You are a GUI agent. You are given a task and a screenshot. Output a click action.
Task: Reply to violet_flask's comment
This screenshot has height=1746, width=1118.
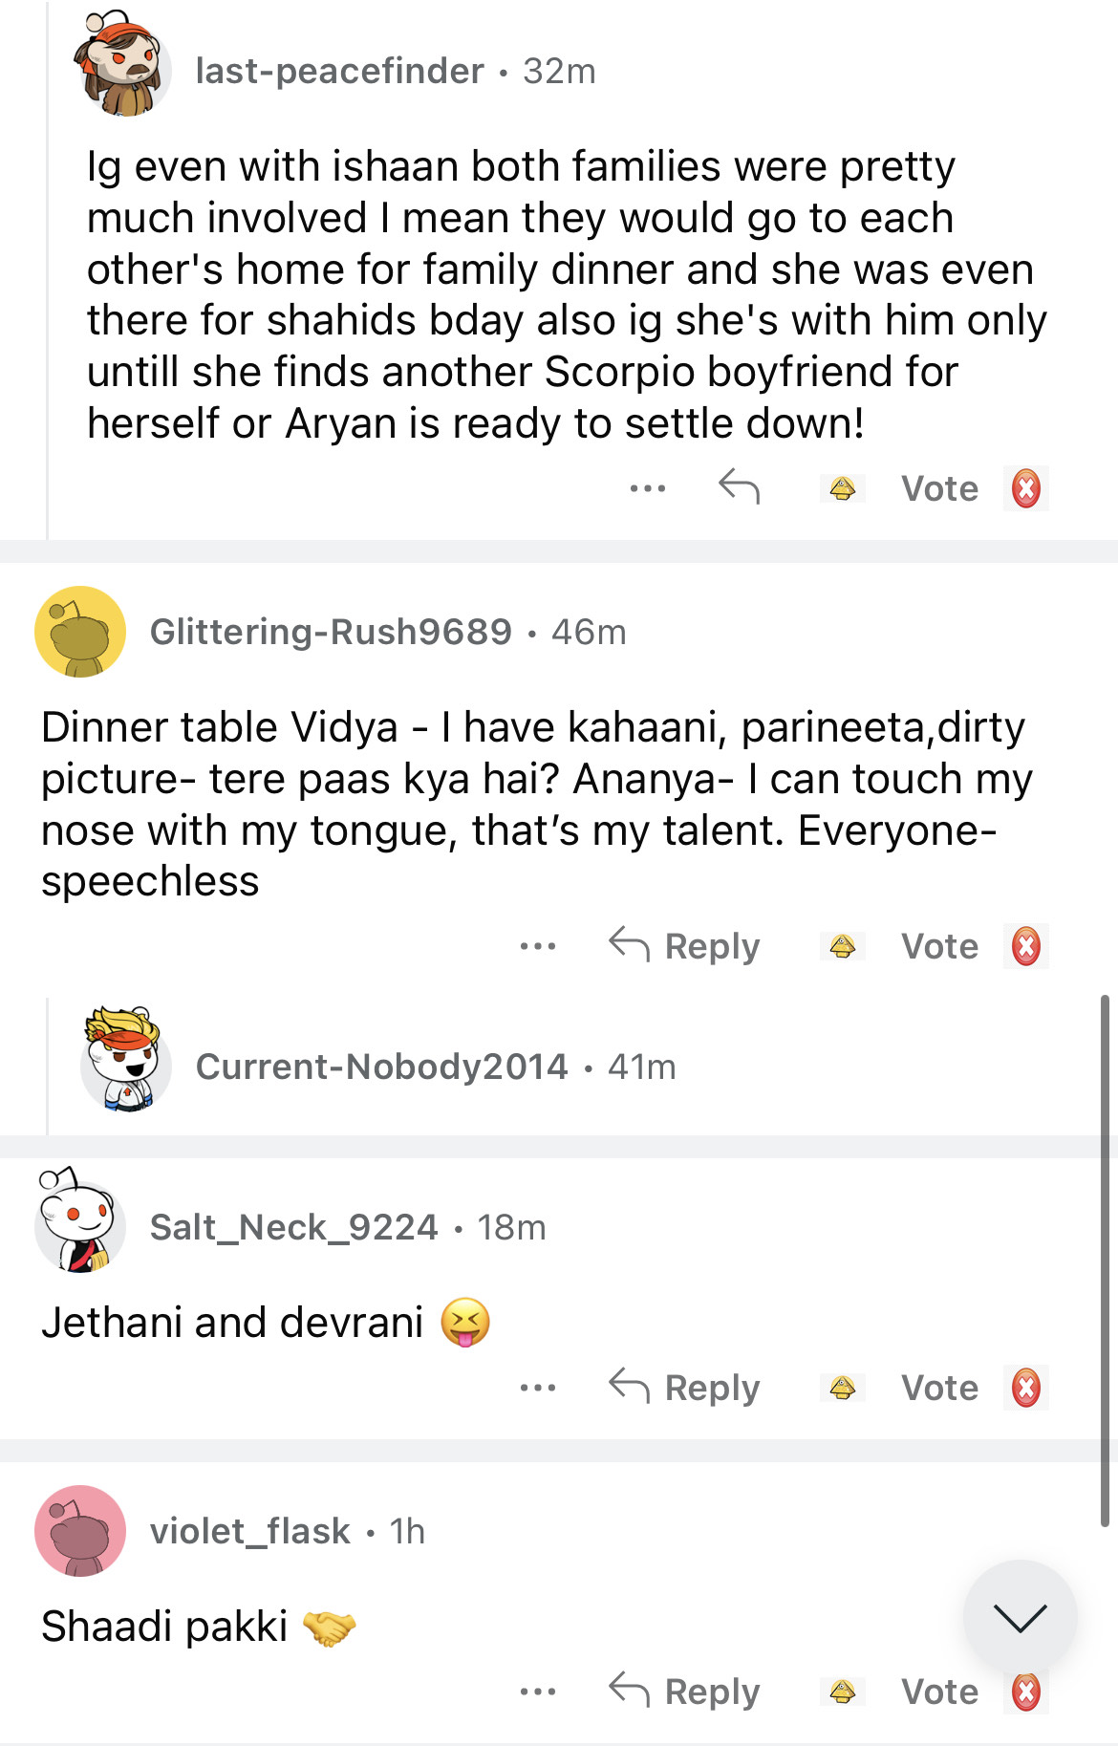684,1692
